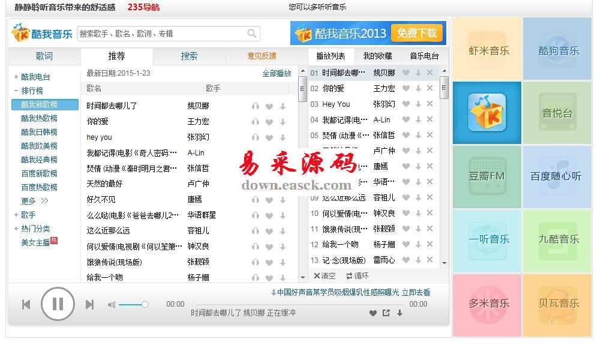The width and height of the screenshot is (598, 345).
Task: Collapse the 排行榜 tree node
Action: [x=16, y=91]
